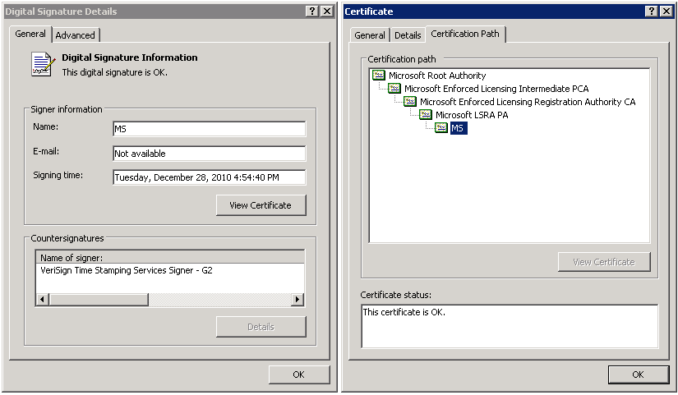
Task: Select Microsoft Root Authority in certification path
Action: pos(437,76)
